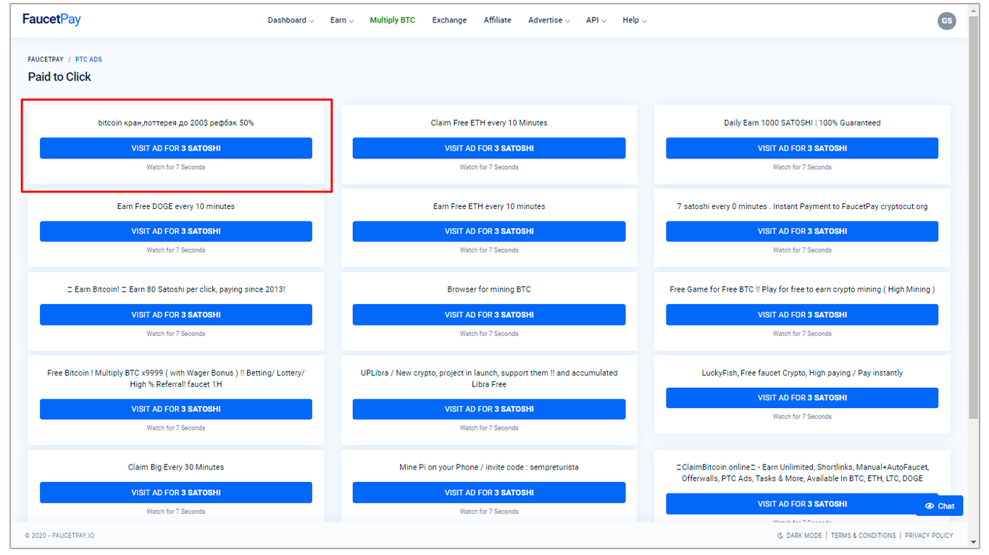The height and width of the screenshot is (555, 989).
Task: Visit the Russian bitcoin кран ad
Action: pos(176,148)
